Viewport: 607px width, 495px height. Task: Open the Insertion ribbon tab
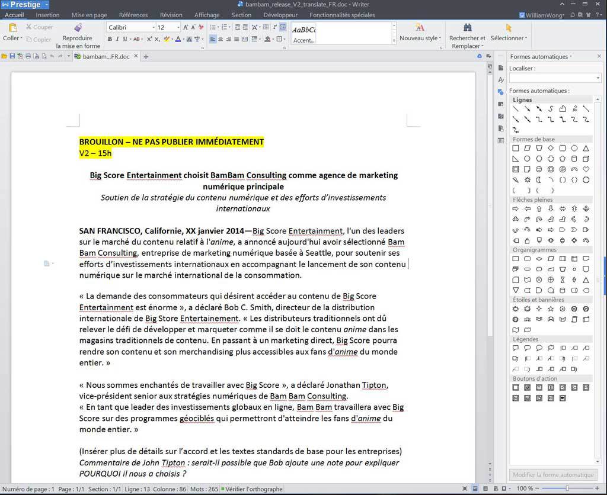(x=47, y=15)
